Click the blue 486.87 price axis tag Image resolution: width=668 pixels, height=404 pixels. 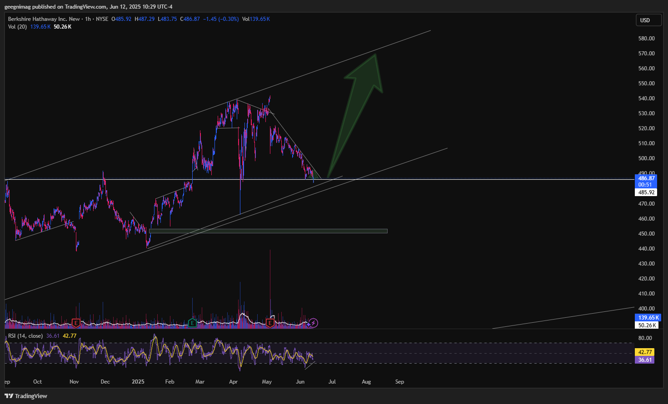646,178
